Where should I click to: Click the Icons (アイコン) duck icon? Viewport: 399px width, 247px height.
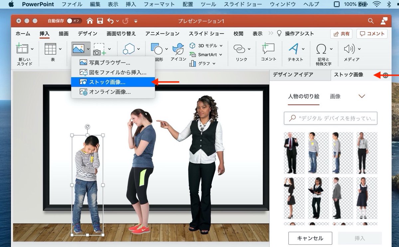pos(178,49)
